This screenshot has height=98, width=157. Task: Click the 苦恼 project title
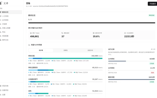[x=28, y=3]
